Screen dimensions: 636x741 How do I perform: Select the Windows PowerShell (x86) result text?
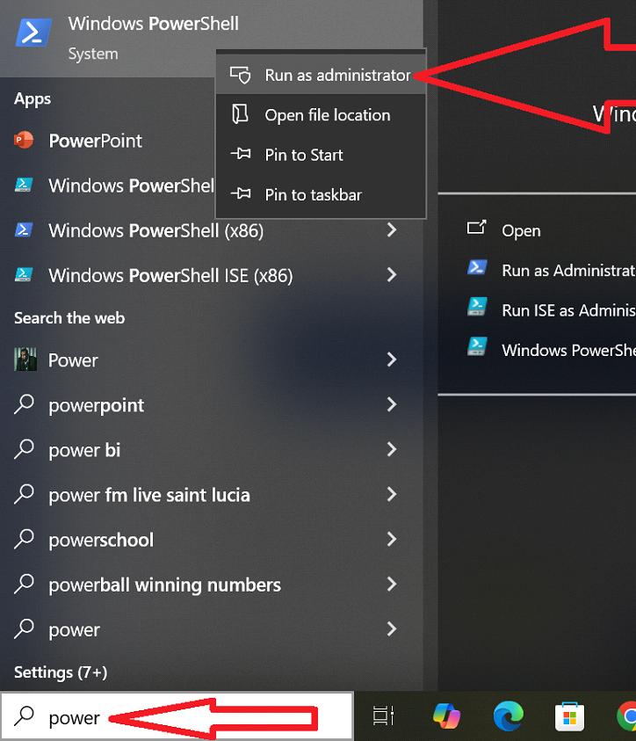pos(155,230)
